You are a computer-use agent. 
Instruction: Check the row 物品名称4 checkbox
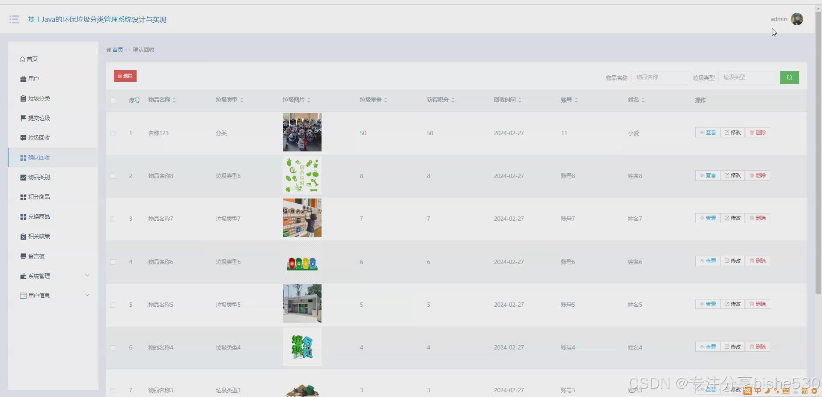[x=113, y=348]
